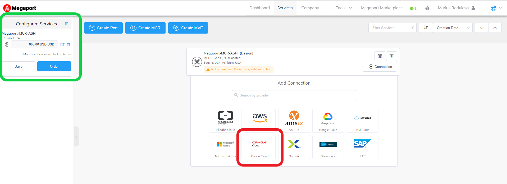Click the 600,00 USD price field
507x184 pixels.
coord(35,44)
